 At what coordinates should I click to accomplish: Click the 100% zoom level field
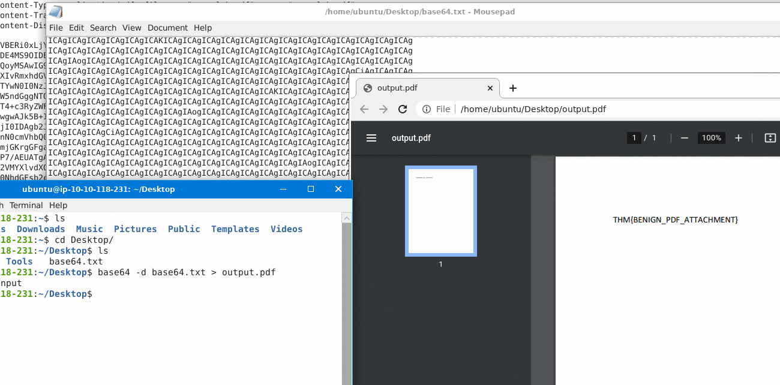[712, 138]
